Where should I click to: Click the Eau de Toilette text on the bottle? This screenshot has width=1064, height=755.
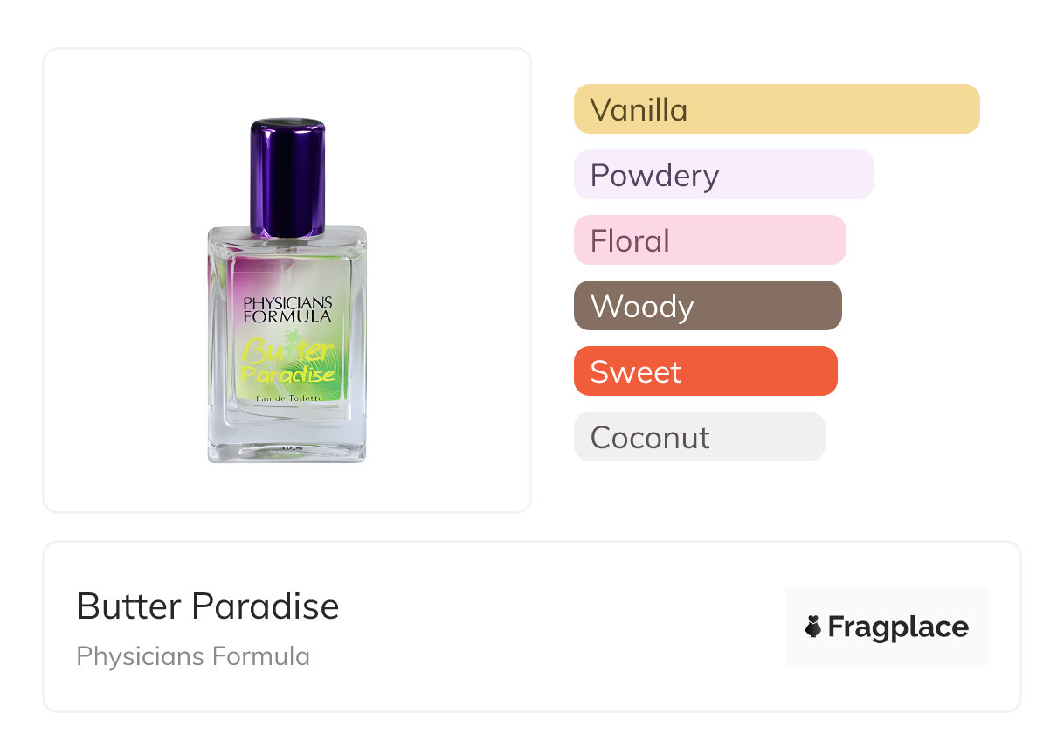pos(289,398)
